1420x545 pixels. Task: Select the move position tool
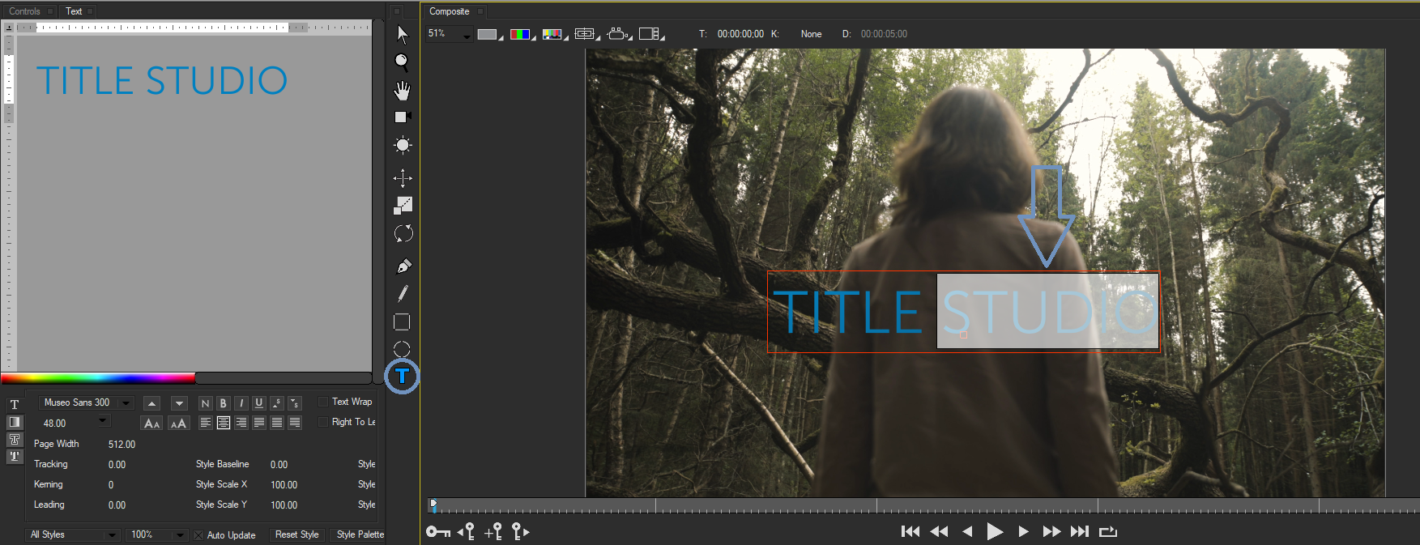coord(403,178)
